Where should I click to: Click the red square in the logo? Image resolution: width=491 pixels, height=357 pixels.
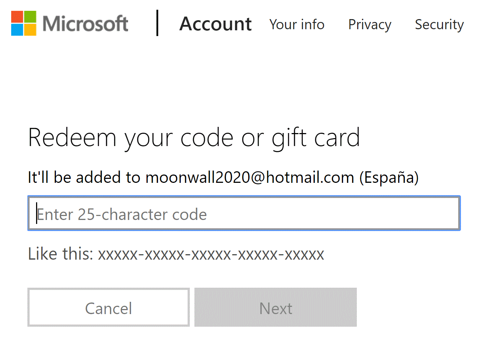(x=17, y=17)
